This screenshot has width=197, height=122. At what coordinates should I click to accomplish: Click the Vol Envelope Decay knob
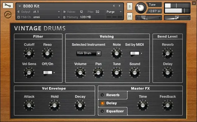pyautogui.click(x=80, y=106)
